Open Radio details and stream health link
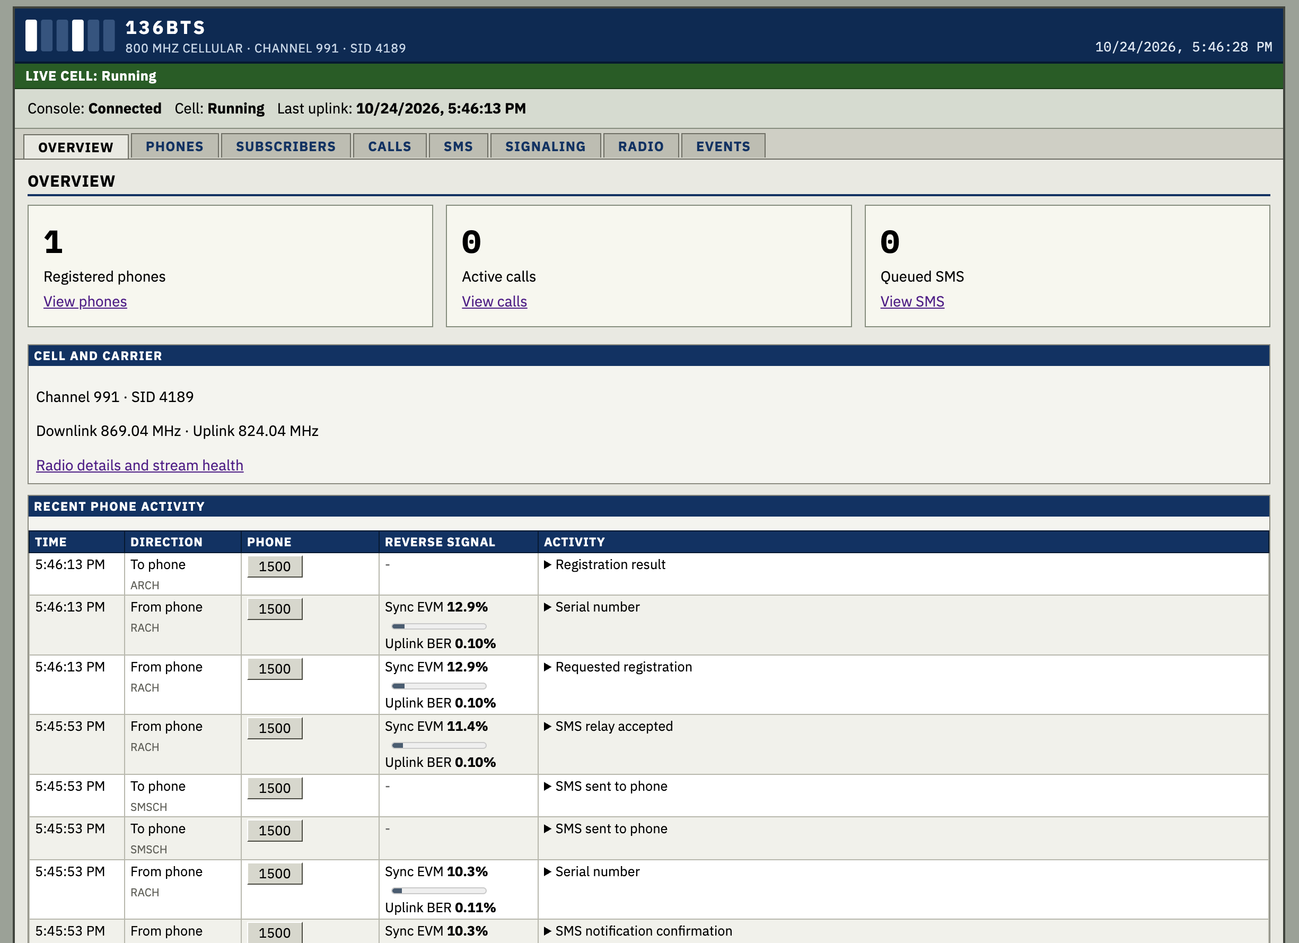This screenshot has width=1299, height=943. [140, 465]
